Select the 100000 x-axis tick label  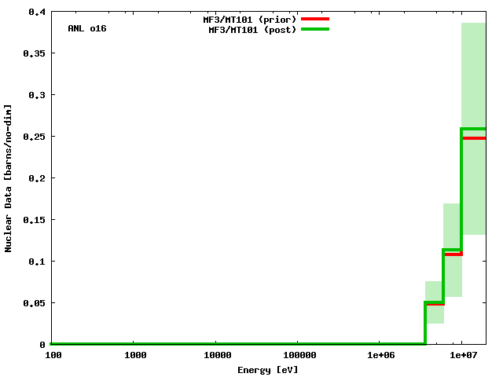coord(298,356)
